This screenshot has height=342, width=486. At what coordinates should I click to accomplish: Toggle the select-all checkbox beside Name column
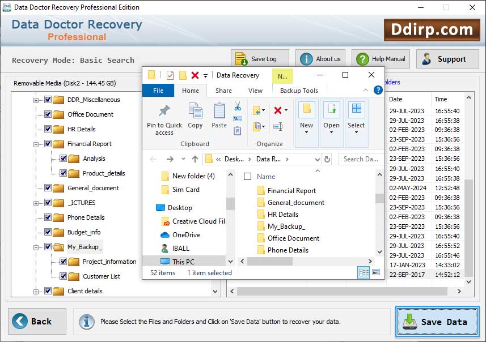[x=248, y=177]
